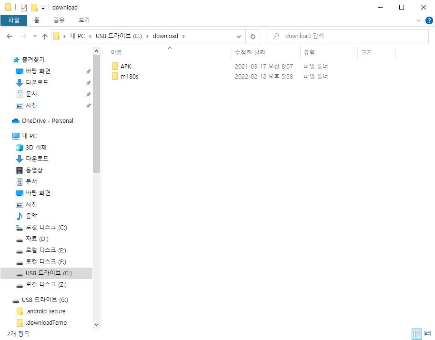
Task: Click the pin icon beside 바탕 화면
Action: point(89,71)
